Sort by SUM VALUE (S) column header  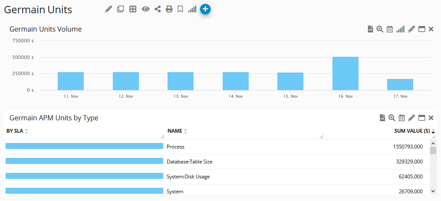(412, 131)
